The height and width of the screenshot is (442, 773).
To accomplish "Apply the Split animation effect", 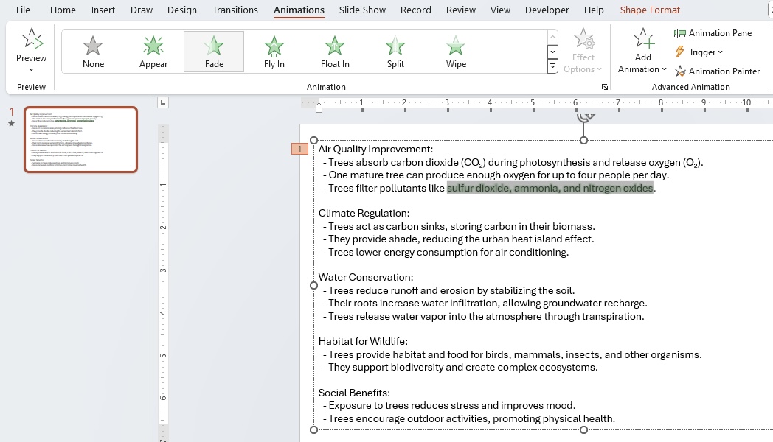I will [x=395, y=52].
